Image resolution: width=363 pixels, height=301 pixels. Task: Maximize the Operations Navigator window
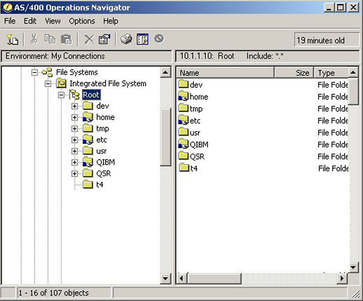(x=341, y=7)
